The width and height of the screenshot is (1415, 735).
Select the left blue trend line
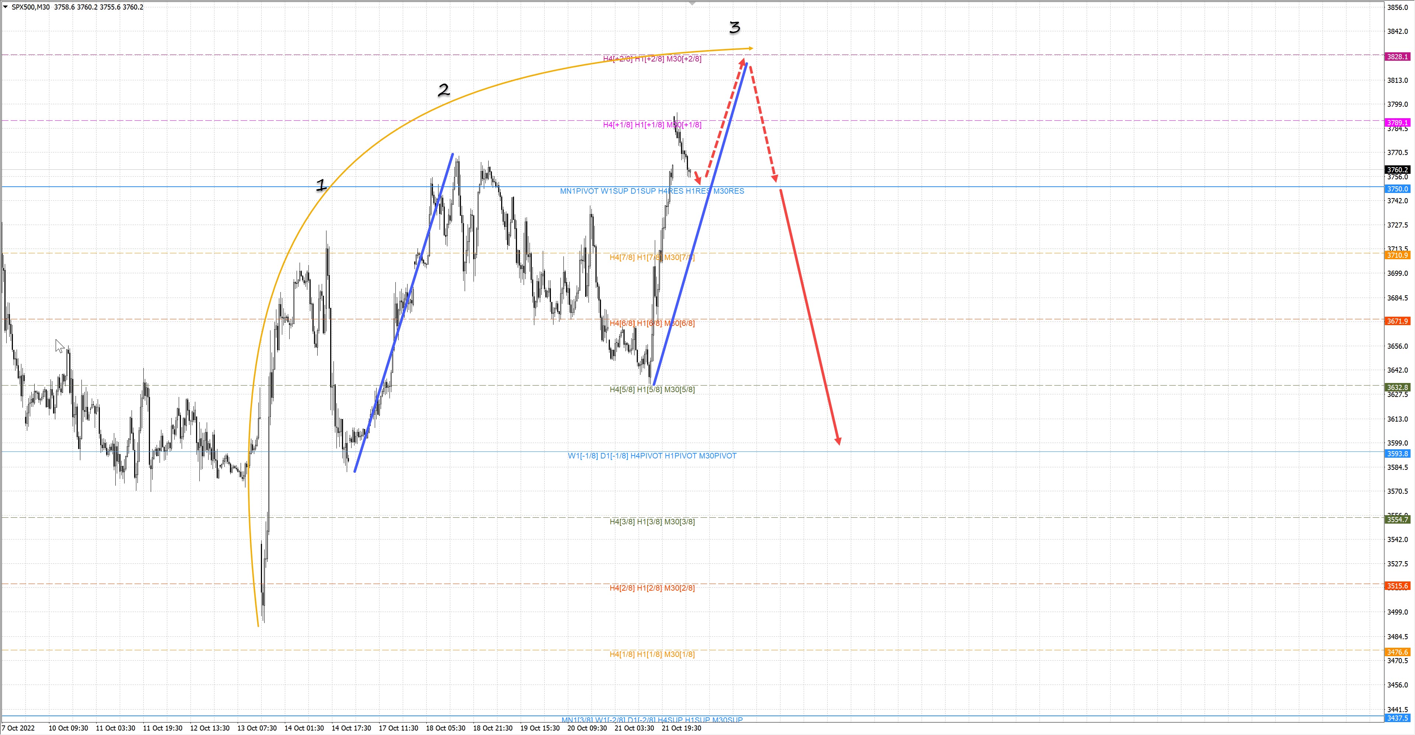point(404,313)
